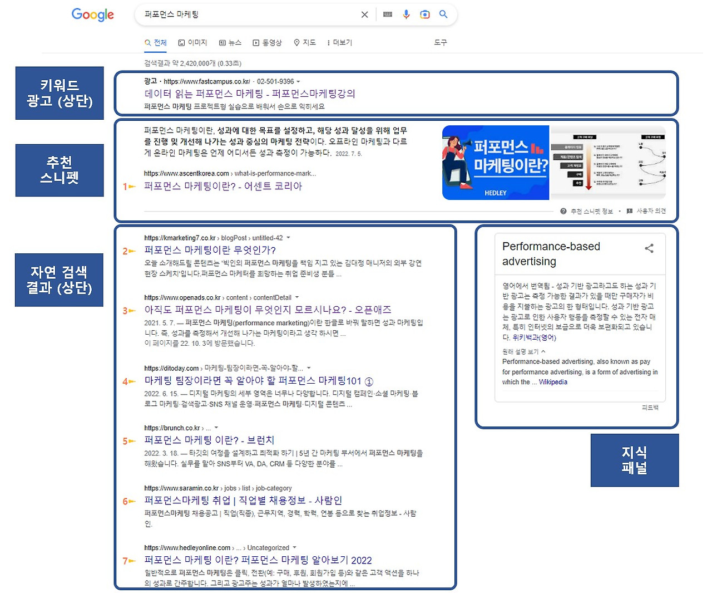Select the 전체 results tab
This screenshot has width=712, height=593.
pyautogui.click(x=156, y=43)
